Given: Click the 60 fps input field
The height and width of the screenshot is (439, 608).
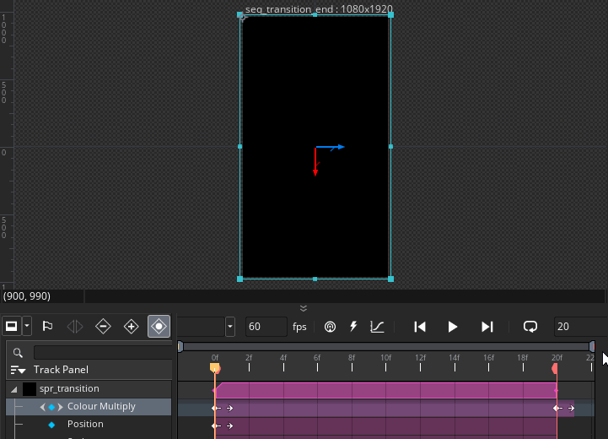Looking at the screenshot, I should [x=266, y=327].
